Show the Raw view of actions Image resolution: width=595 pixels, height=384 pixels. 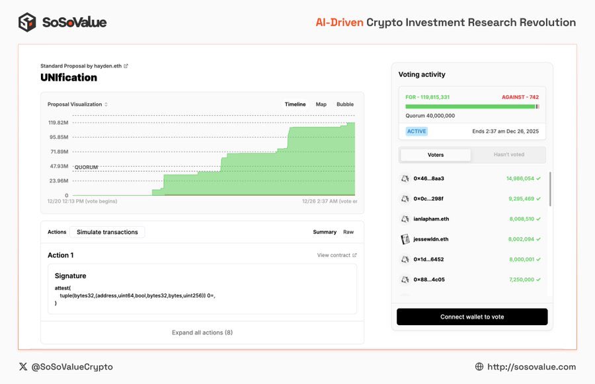(x=348, y=232)
